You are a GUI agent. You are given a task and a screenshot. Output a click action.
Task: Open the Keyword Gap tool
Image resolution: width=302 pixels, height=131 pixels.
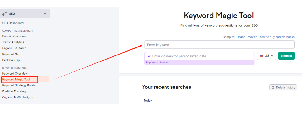pyautogui.click(x=11, y=54)
